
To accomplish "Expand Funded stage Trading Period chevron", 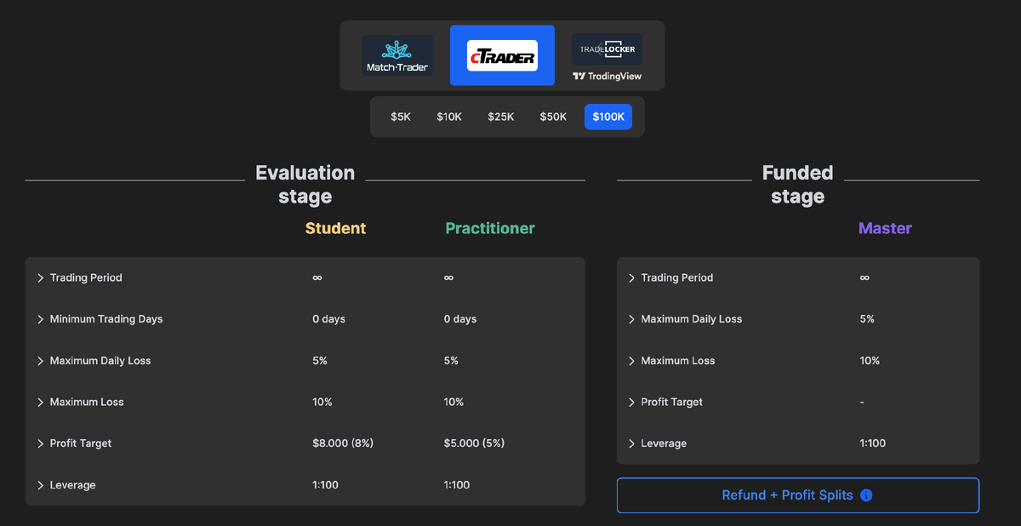I will [631, 278].
